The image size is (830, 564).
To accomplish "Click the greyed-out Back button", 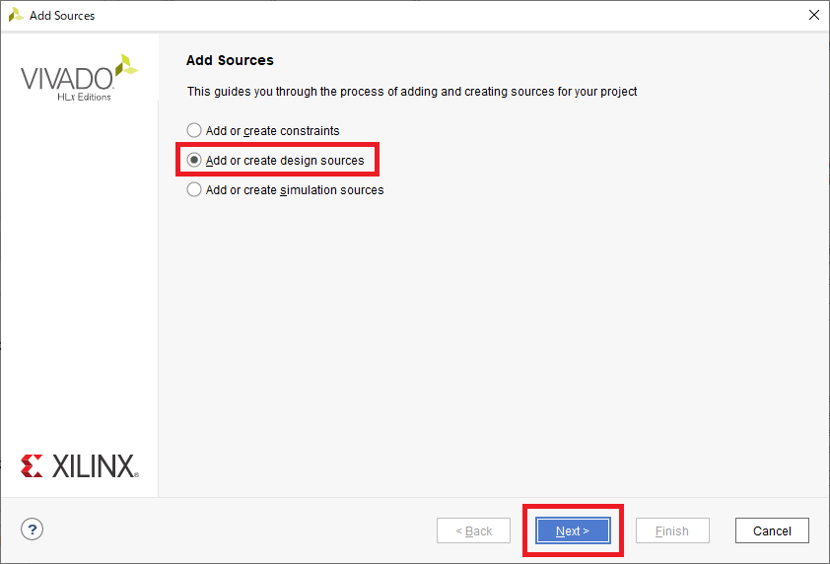I will coord(474,530).
